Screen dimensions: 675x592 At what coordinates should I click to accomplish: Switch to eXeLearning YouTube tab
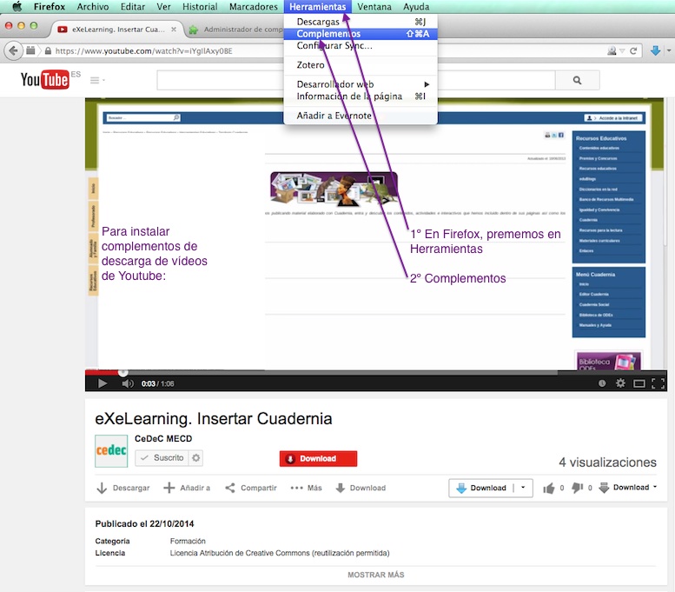(x=116, y=30)
